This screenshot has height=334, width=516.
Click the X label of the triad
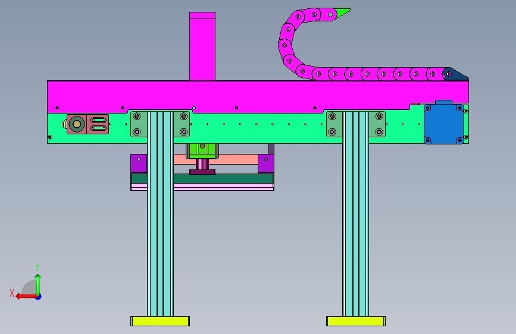(12, 293)
